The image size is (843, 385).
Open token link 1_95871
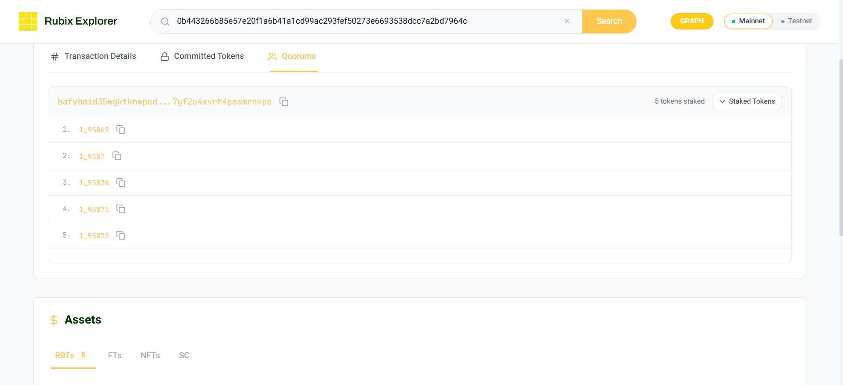(94, 209)
